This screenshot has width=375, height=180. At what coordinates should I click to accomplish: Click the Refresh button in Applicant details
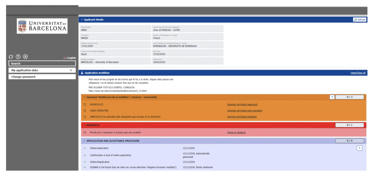click(x=360, y=19)
